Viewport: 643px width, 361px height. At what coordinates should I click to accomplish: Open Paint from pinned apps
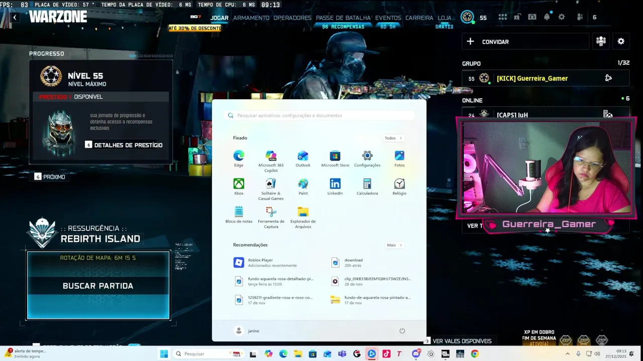click(x=303, y=187)
